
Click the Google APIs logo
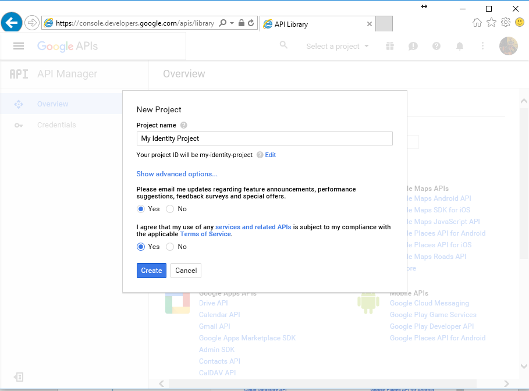pos(68,46)
